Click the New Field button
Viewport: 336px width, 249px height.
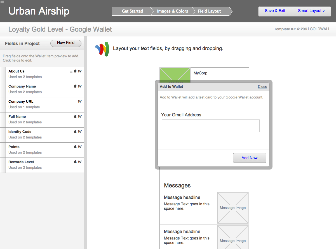pos(66,43)
